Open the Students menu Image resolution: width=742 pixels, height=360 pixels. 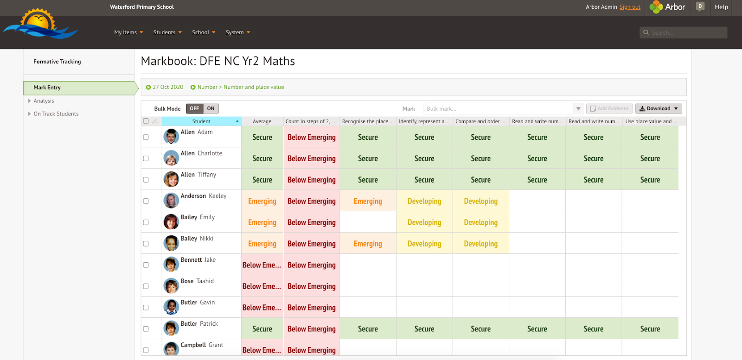point(167,32)
